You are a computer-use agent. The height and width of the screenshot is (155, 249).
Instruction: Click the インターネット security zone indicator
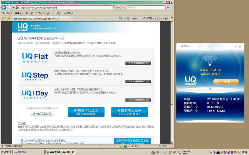click(132, 146)
